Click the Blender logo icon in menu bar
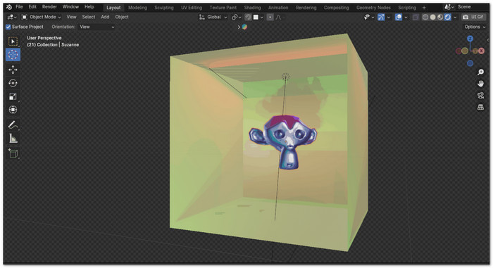493x268 pixels. point(9,7)
